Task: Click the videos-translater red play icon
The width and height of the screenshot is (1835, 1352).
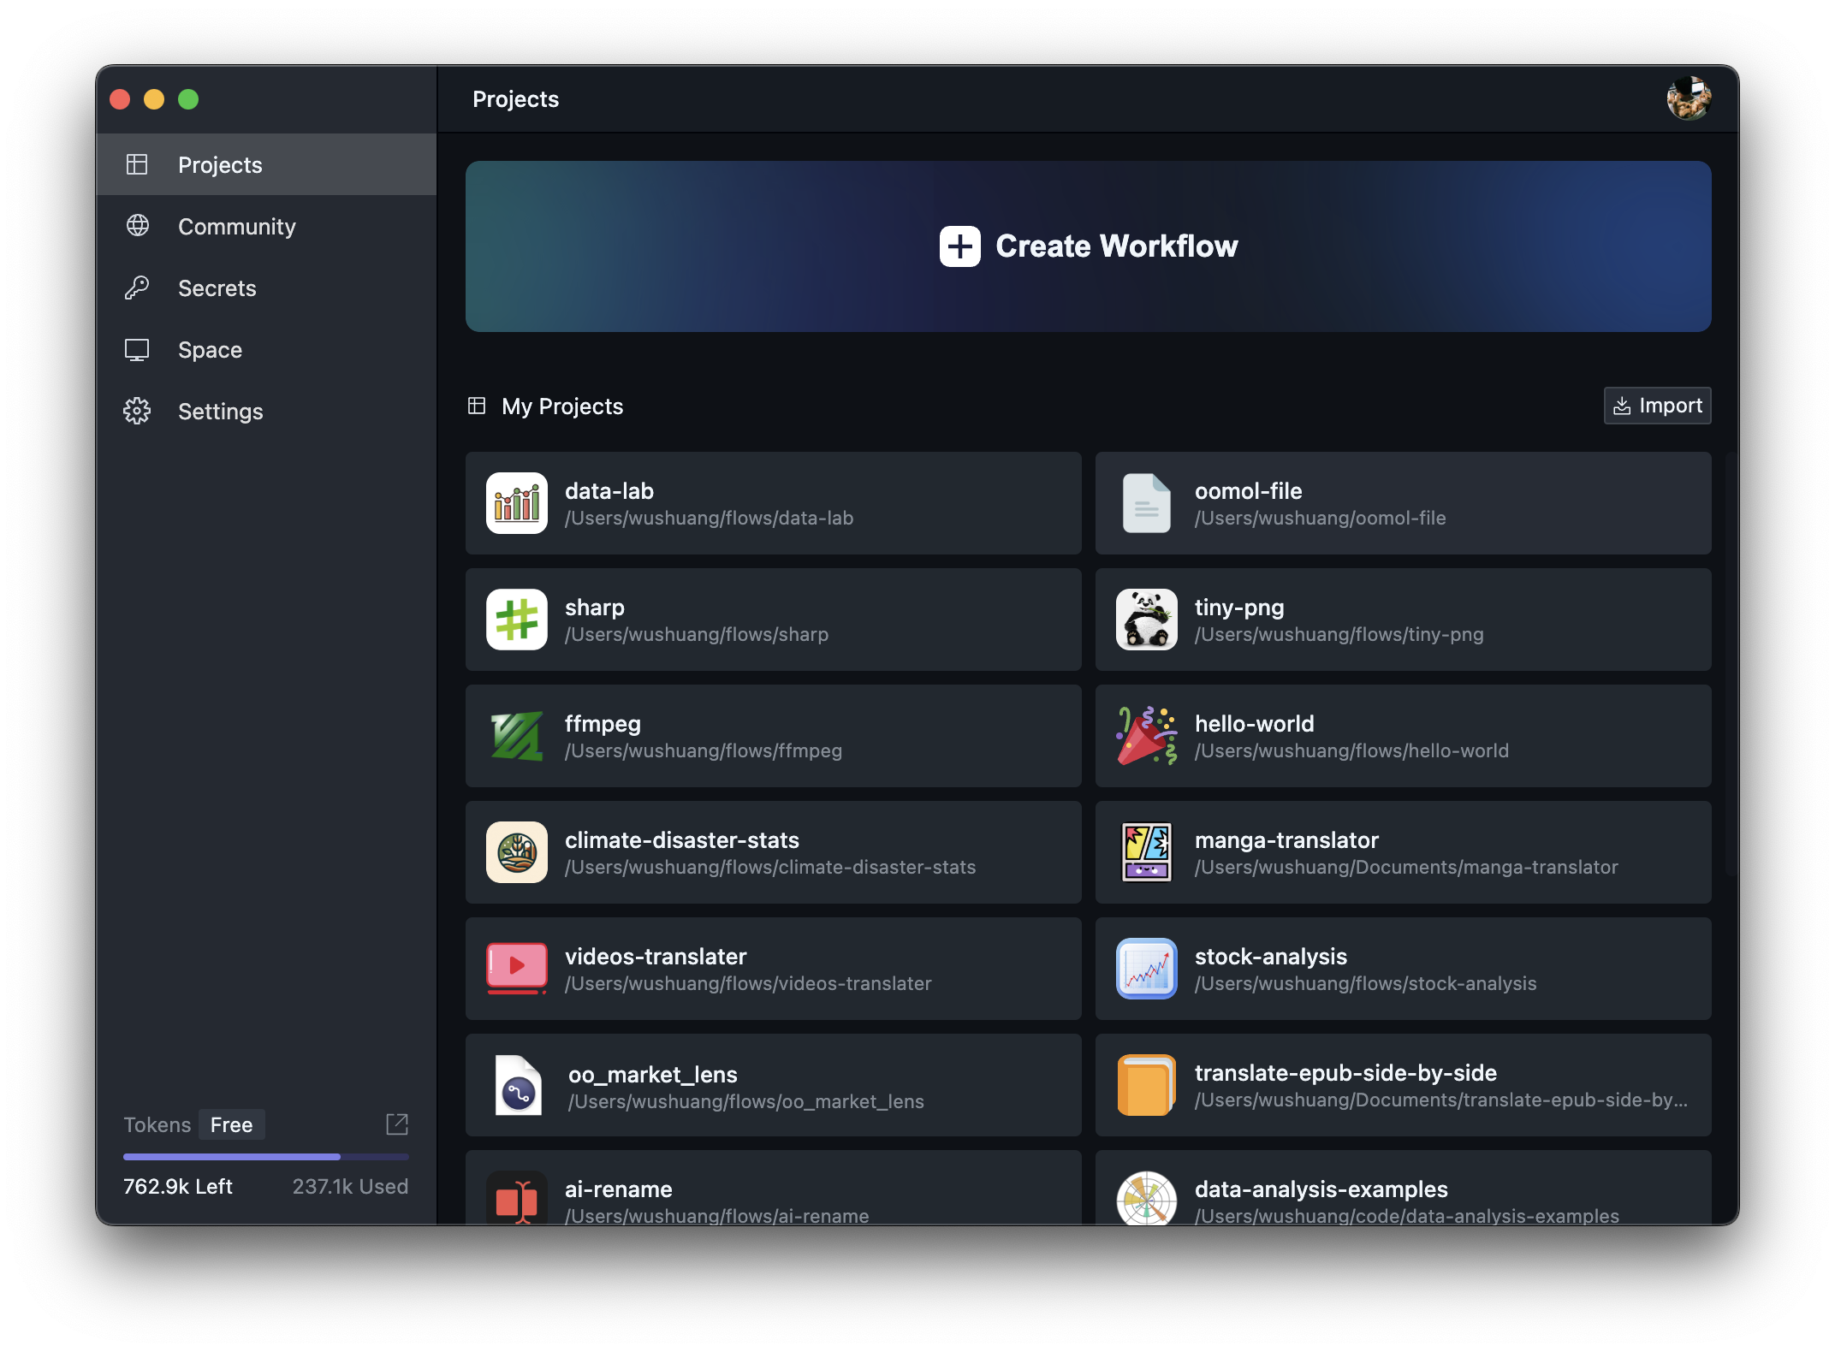Action: click(x=516, y=969)
